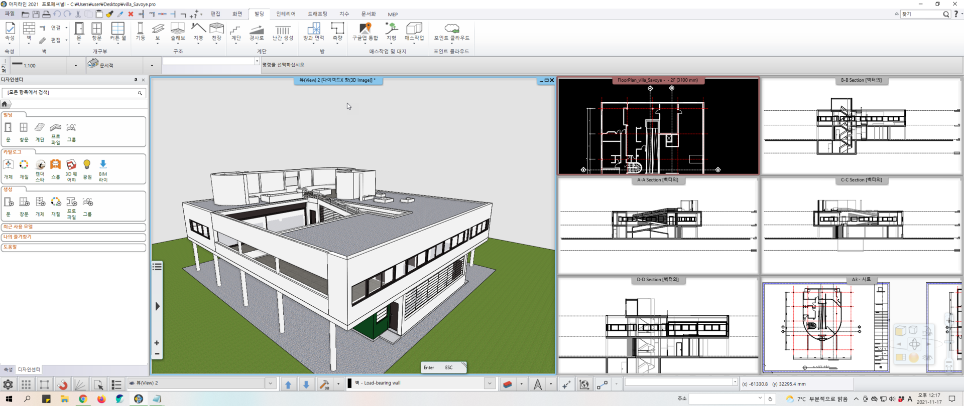Image resolution: width=964 pixels, height=406 pixels.
Task: Expand the 연결 (Connect) wall dropdown
Action: click(x=66, y=28)
